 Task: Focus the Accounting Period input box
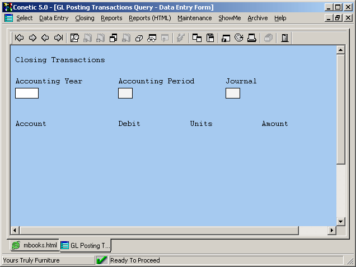pyautogui.click(x=125, y=93)
